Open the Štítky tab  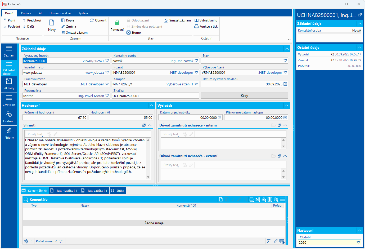[118, 191]
